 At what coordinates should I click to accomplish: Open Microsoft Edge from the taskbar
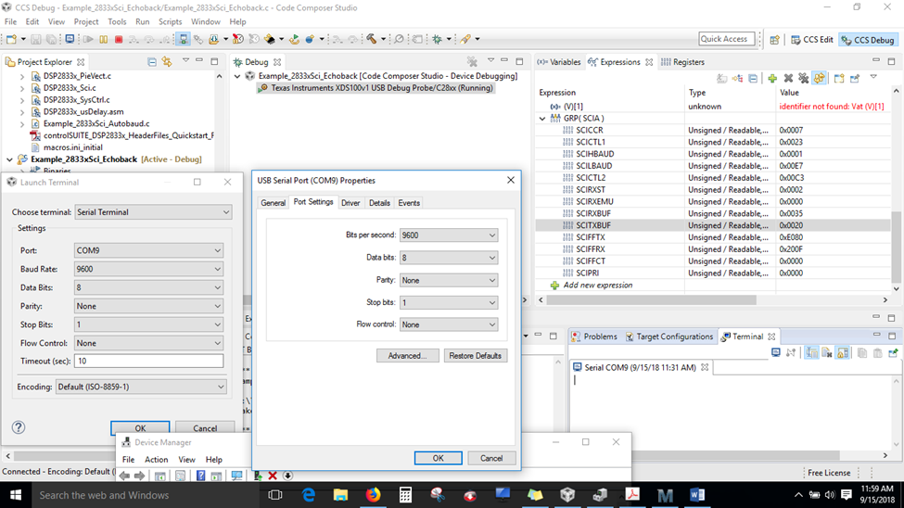coord(309,495)
